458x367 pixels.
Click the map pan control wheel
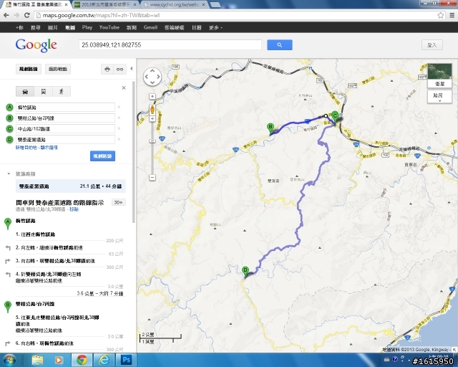click(x=152, y=77)
